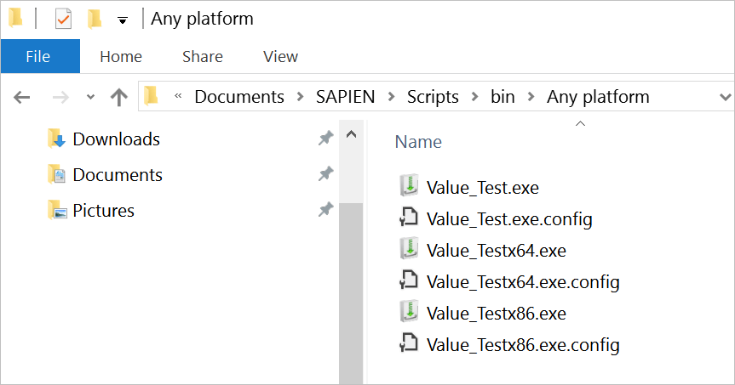Switch to the Home ribbon tab

(121, 57)
